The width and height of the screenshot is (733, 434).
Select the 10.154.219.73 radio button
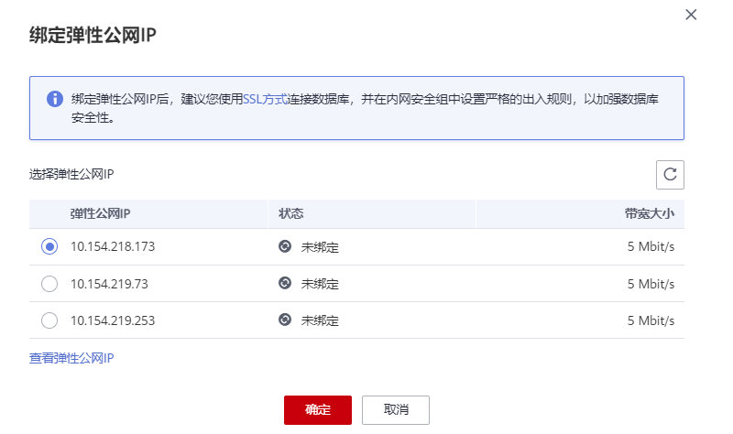coord(49,284)
